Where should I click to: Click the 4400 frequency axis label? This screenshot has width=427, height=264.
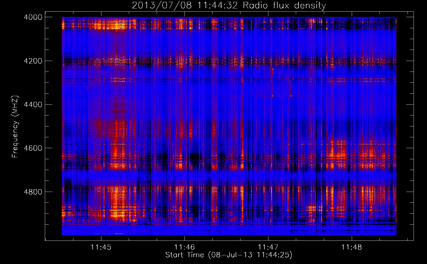pyautogui.click(x=33, y=105)
